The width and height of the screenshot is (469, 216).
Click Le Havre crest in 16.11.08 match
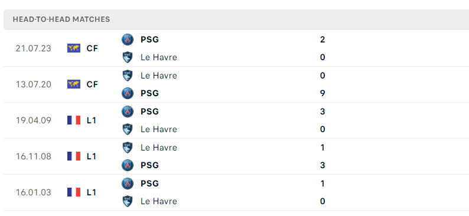128,148
